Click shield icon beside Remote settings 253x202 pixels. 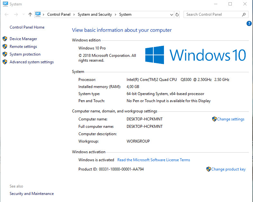[x=5, y=47]
